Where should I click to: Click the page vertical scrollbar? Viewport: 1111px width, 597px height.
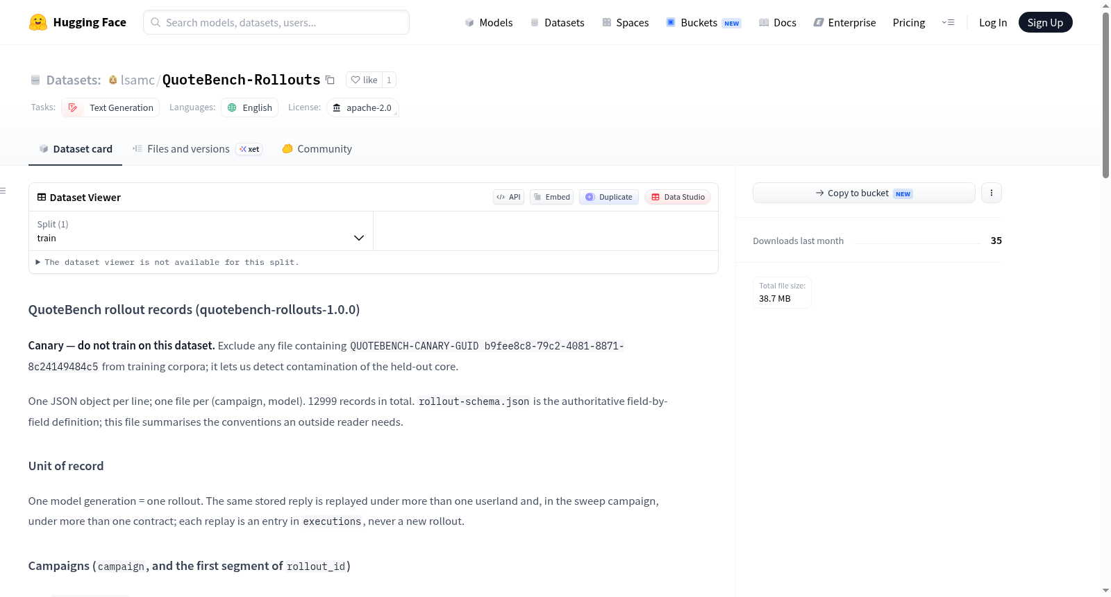(1105, 94)
